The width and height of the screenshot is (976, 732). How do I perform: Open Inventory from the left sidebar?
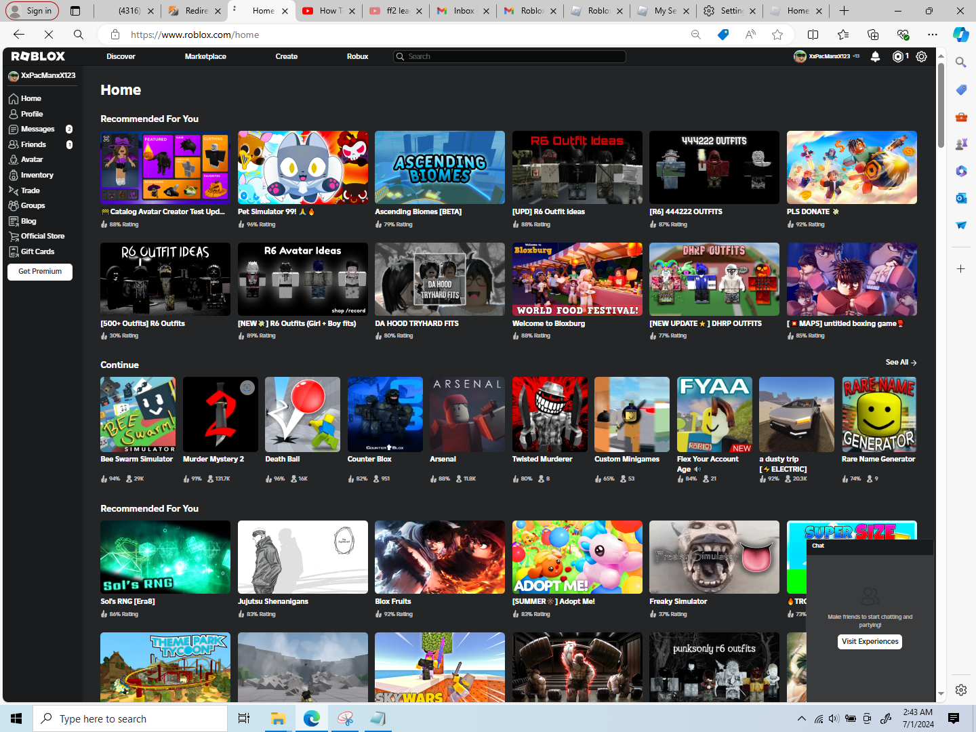click(31, 175)
